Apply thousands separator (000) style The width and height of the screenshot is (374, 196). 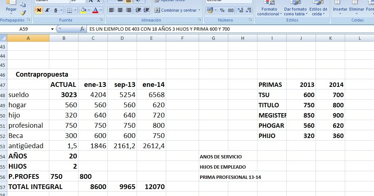[x=231, y=10]
